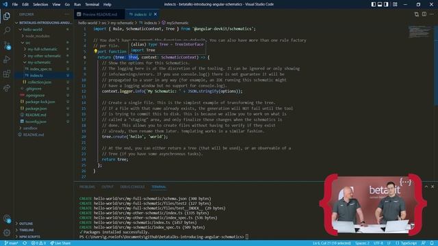
Task: Open the View menu
Action: pyautogui.click(x=56, y=5)
